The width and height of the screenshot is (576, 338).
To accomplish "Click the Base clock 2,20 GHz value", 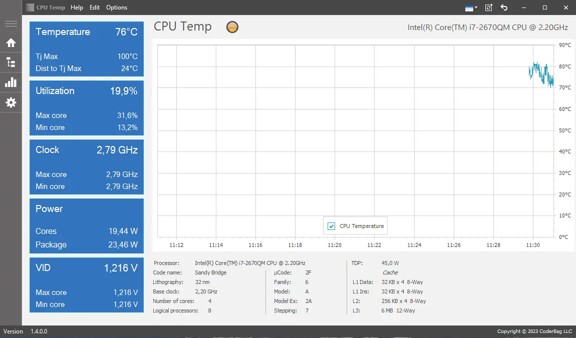I will [x=206, y=292].
